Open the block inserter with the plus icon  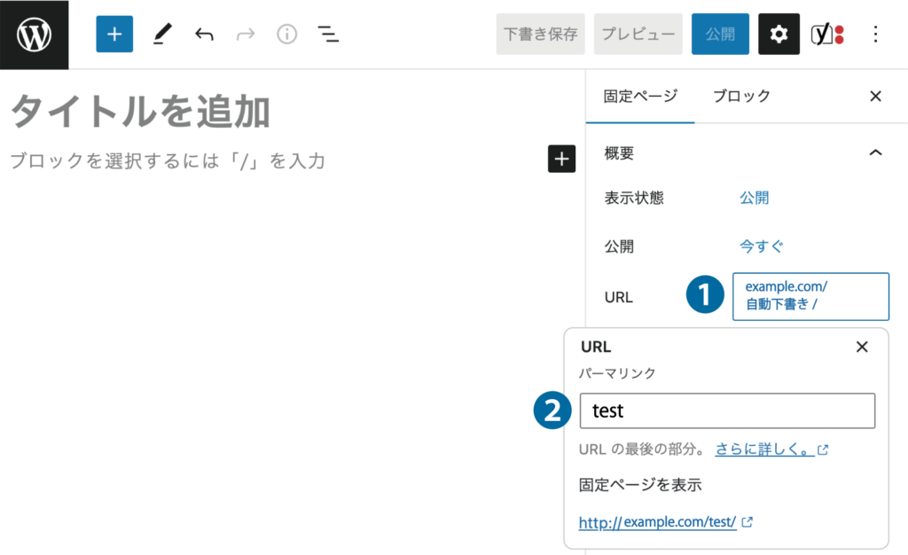pos(113,34)
